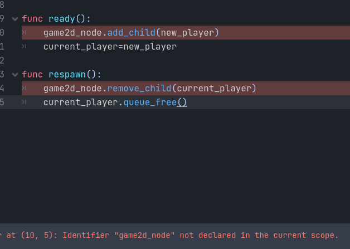Click the tab indent marker before current_player=new_player
The height and width of the screenshot is (249, 350).
coord(24,46)
